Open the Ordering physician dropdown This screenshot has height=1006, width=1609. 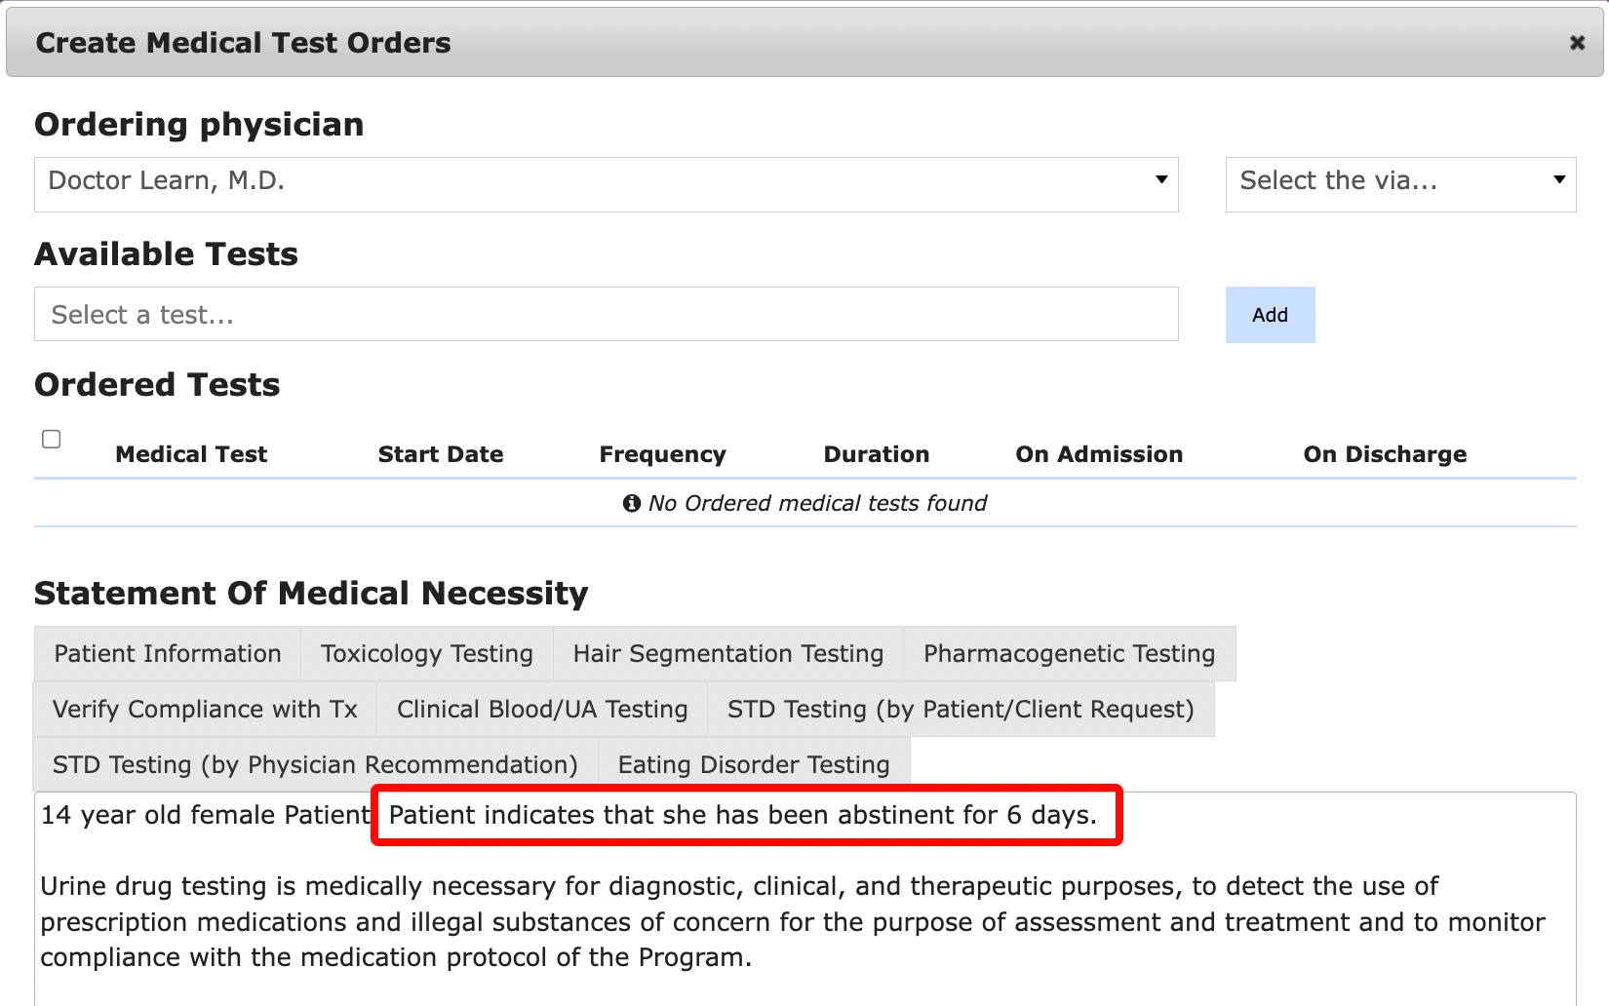pos(607,184)
